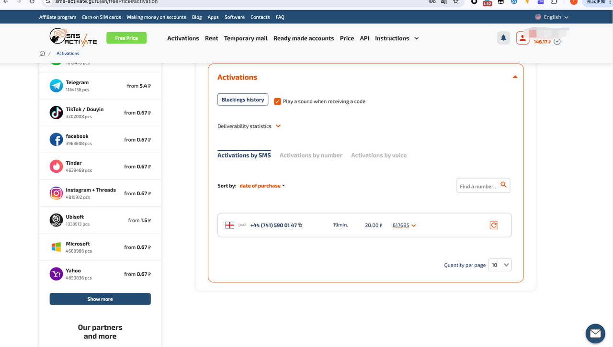Bookmark this page with the star icon
This screenshot has width=613, height=347.
[455, 2]
